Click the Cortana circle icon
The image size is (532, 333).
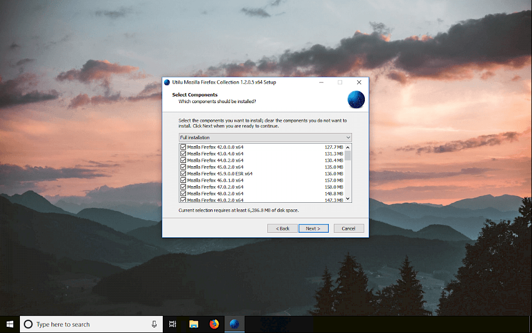click(28, 325)
